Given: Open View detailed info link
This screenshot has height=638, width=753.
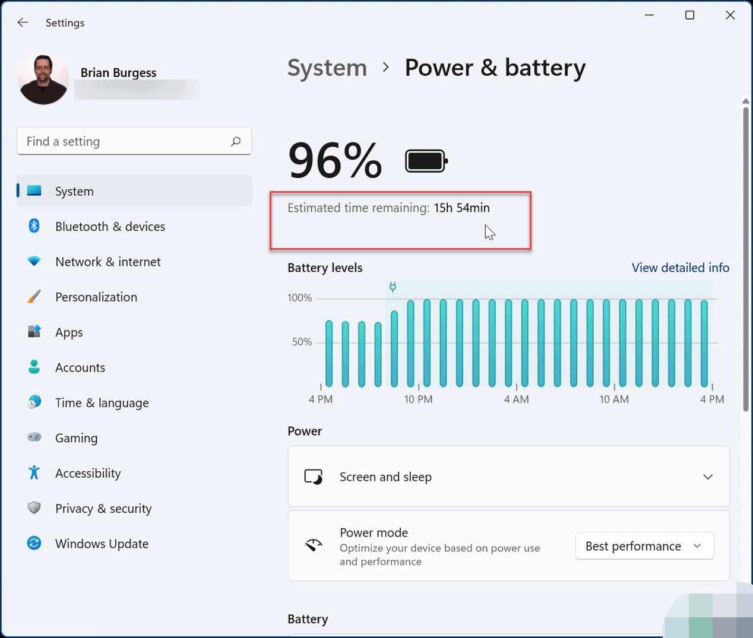Looking at the screenshot, I should click(x=680, y=268).
